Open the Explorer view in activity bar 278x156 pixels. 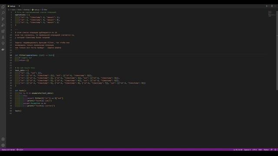point(3,7)
